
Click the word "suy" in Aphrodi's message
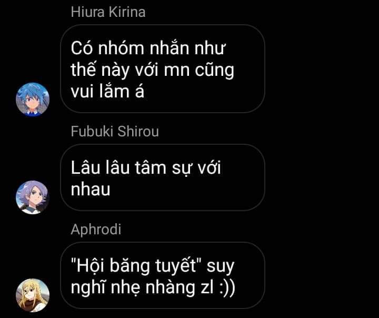(221, 267)
